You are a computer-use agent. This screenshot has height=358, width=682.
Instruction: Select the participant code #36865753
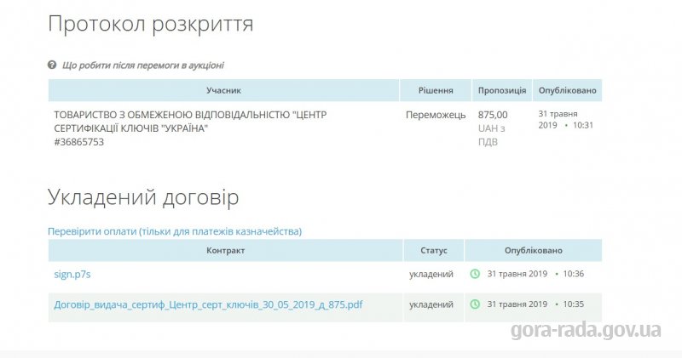pyautogui.click(x=78, y=142)
